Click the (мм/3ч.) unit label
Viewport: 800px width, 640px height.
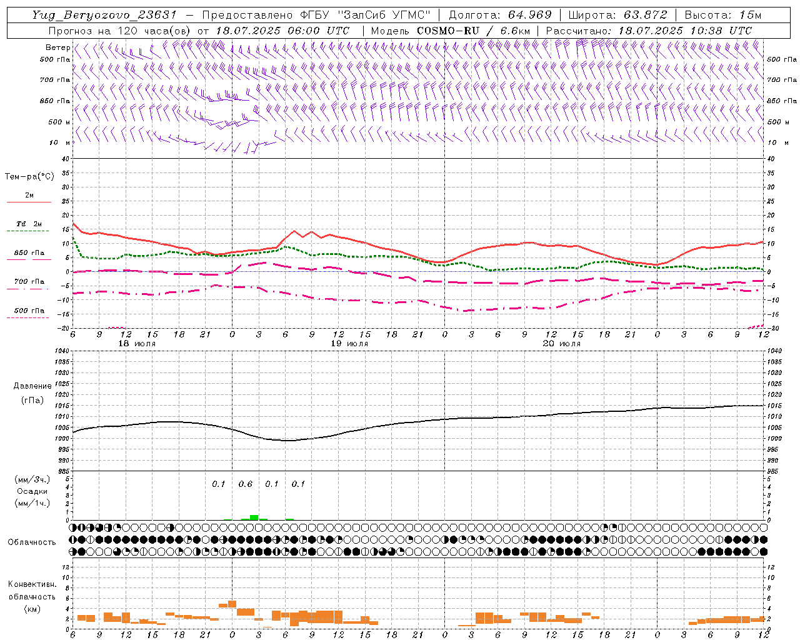click(x=32, y=479)
